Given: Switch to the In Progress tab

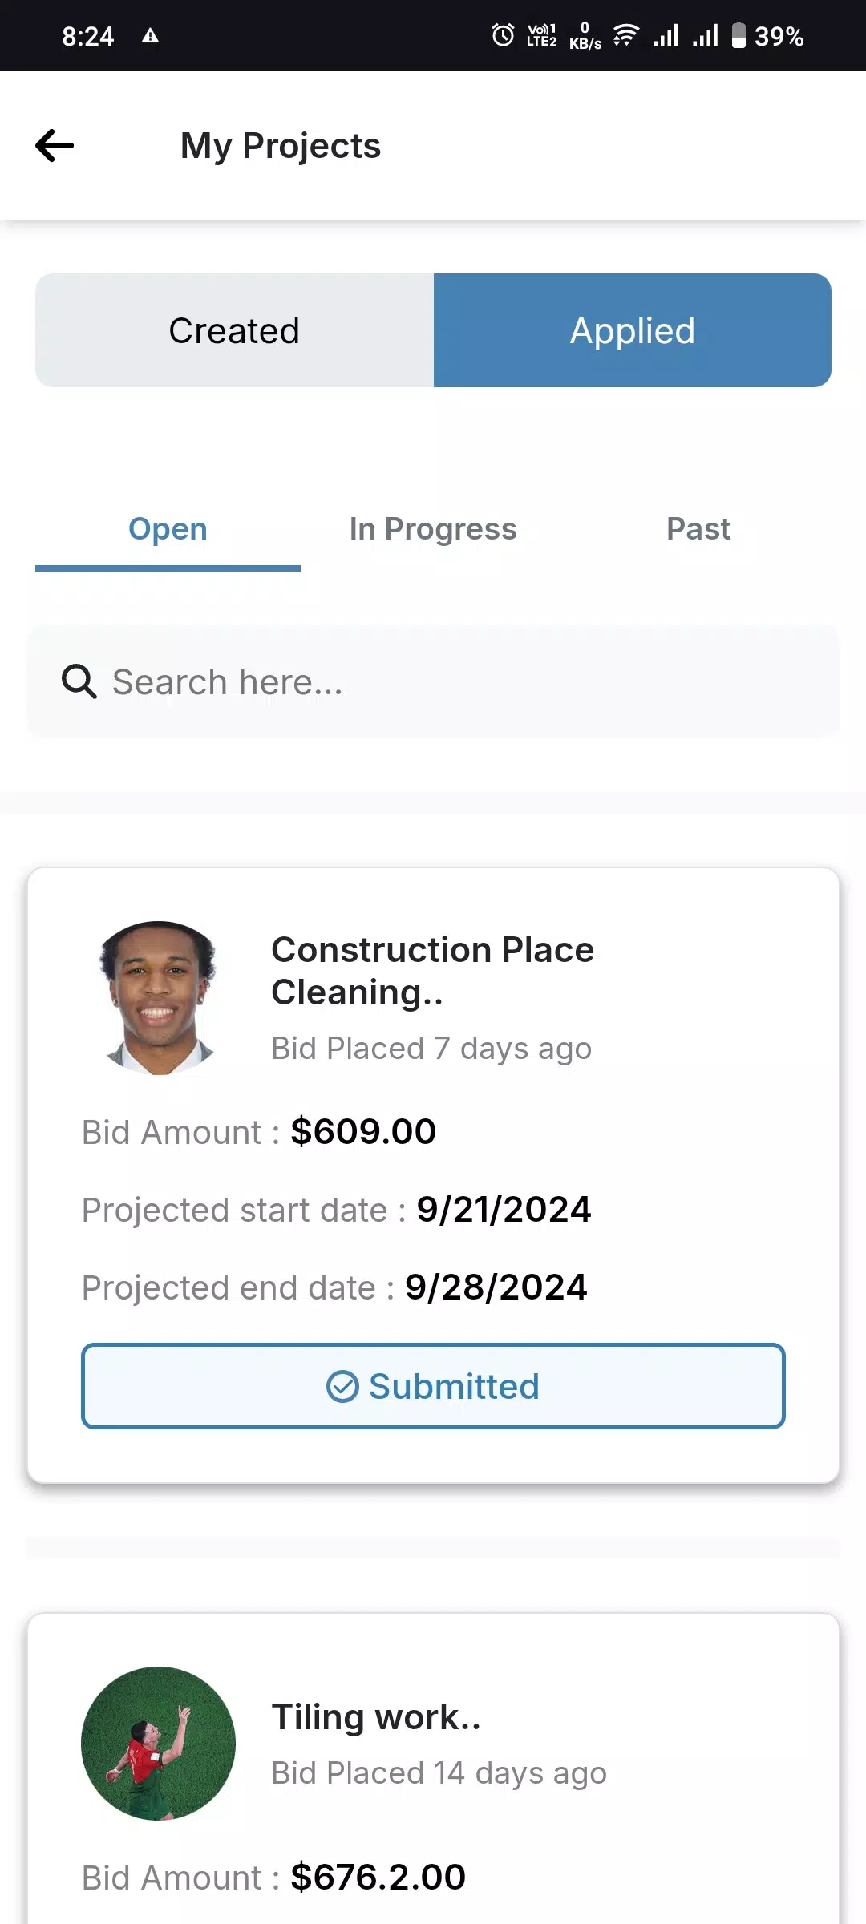Looking at the screenshot, I should (433, 529).
